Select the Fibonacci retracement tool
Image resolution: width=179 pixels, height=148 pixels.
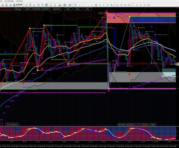[100, 5]
